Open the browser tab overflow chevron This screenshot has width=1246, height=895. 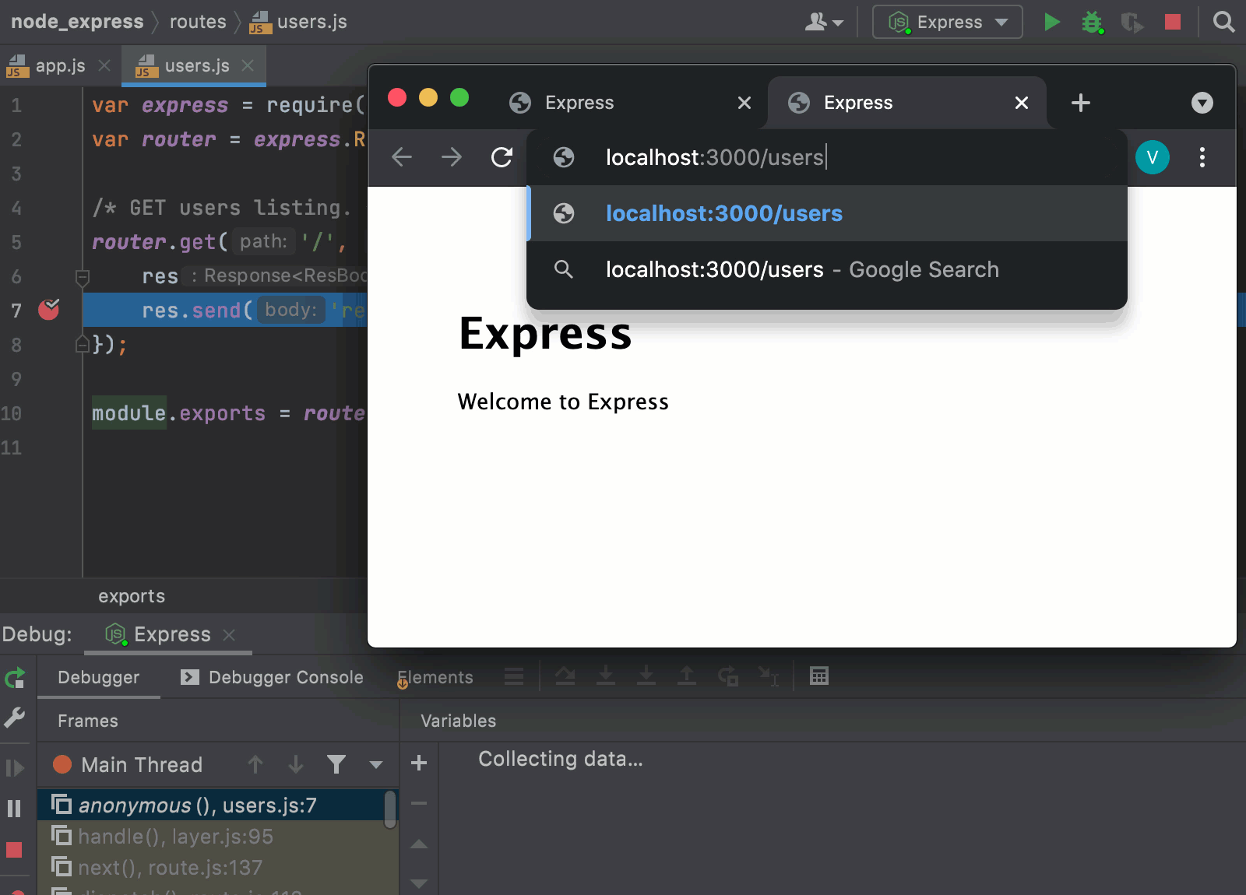click(1202, 102)
